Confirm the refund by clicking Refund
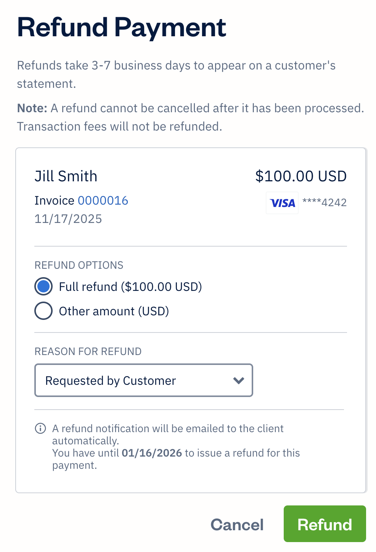Screen dimensions: 376x552 pos(324,524)
